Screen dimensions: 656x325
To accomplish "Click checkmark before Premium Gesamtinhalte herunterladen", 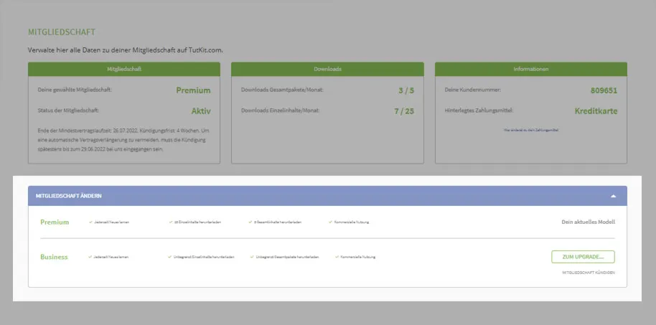I will tap(250, 222).
